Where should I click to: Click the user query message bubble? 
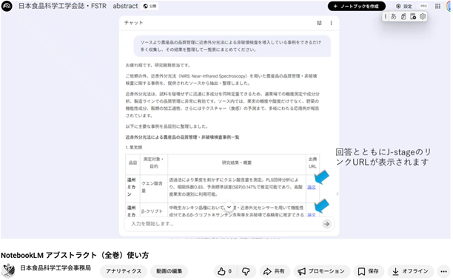[x=232, y=46]
